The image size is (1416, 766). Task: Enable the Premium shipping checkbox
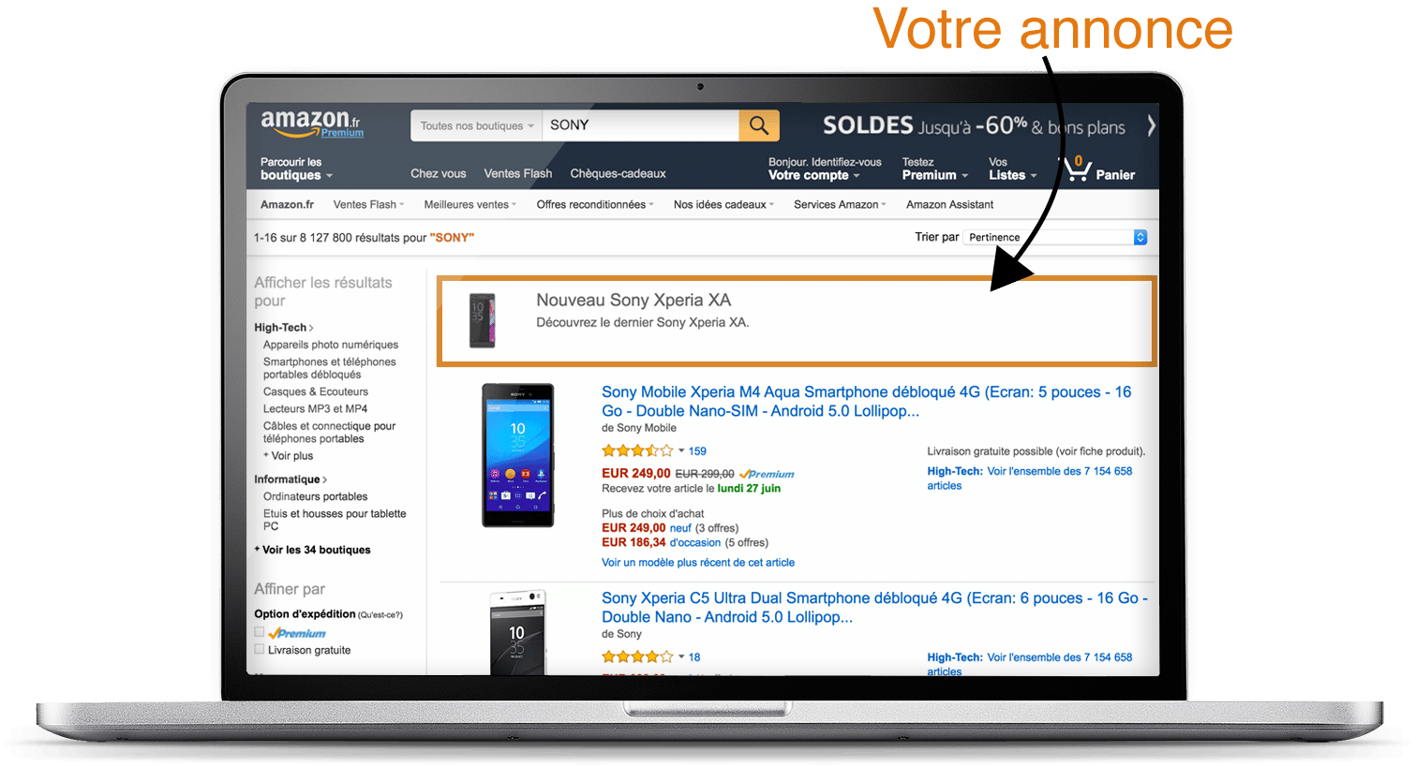tap(260, 633)
